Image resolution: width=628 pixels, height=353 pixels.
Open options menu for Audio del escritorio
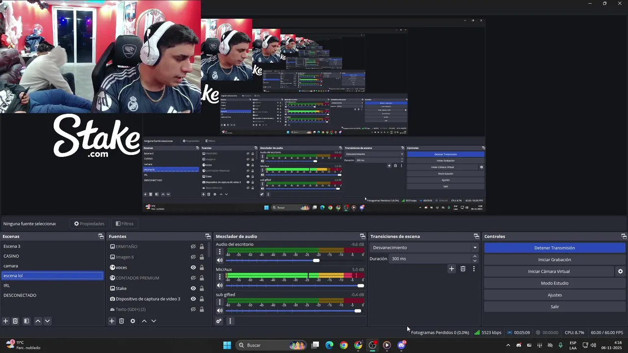pyautogui.click(x=220, y=252)
